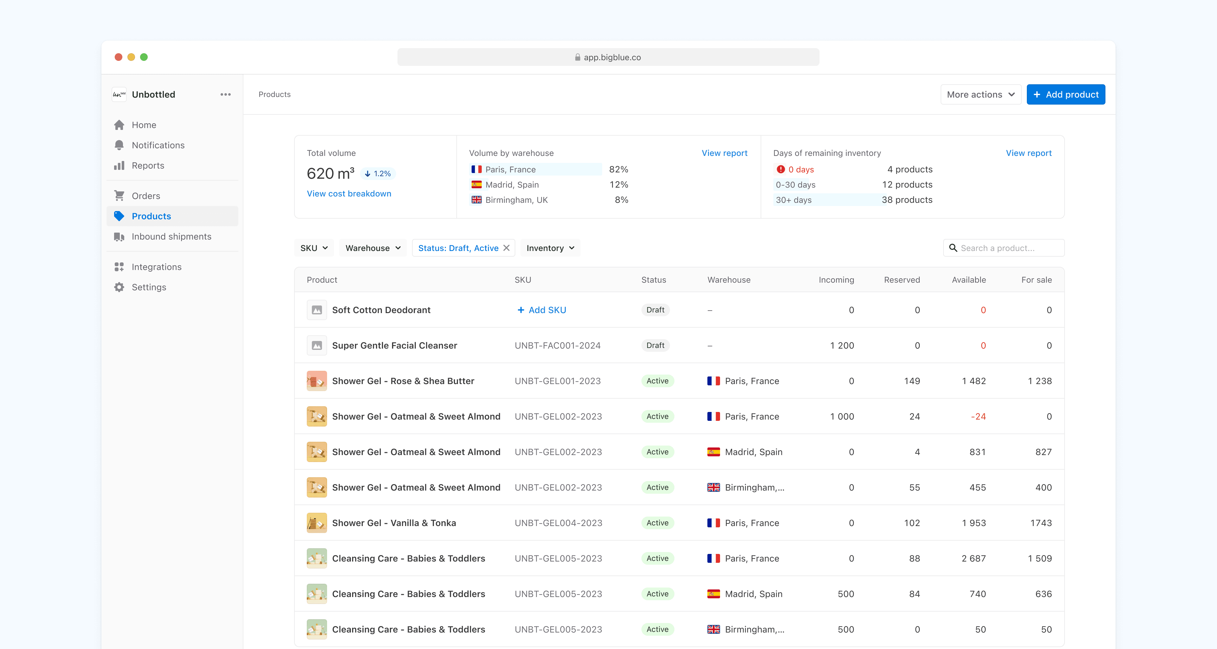Click the -24 available value

pyautogui.click(x=978, y=416)
